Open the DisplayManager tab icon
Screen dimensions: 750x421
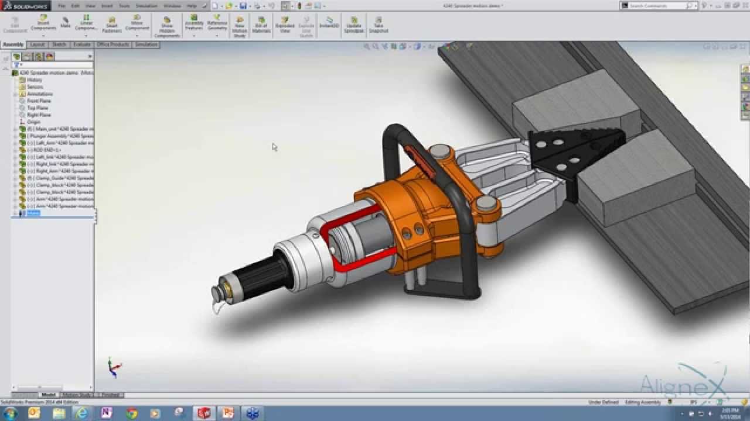[50, 56]
